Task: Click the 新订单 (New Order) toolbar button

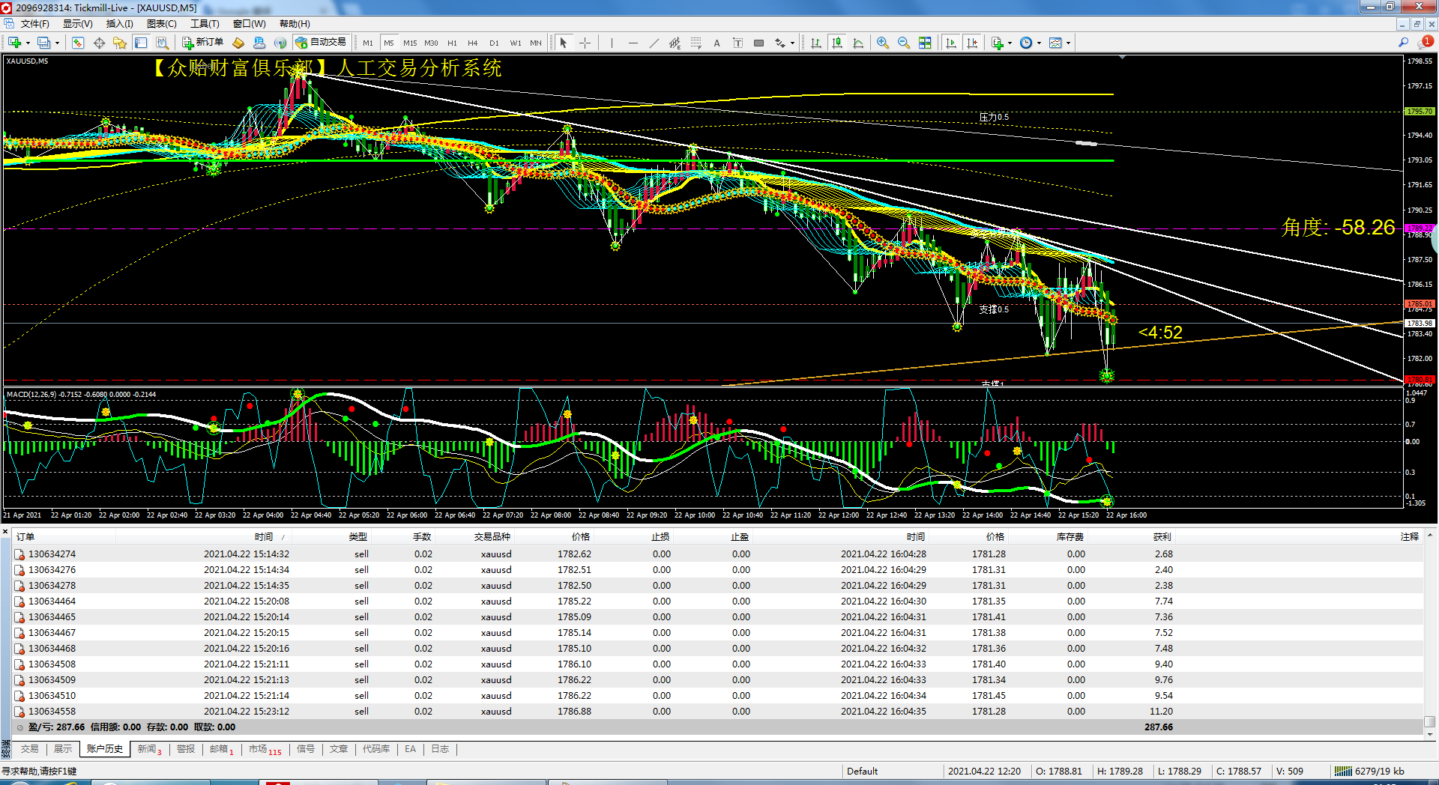Action: (x=202, y=43)
